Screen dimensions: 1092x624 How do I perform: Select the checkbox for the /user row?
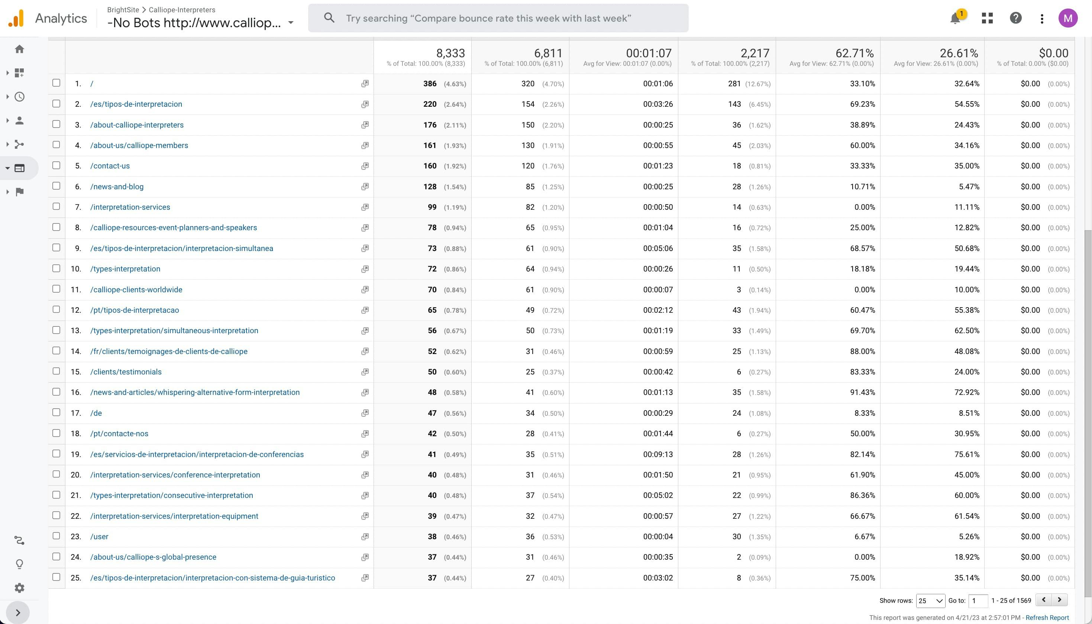pos(56,536)
